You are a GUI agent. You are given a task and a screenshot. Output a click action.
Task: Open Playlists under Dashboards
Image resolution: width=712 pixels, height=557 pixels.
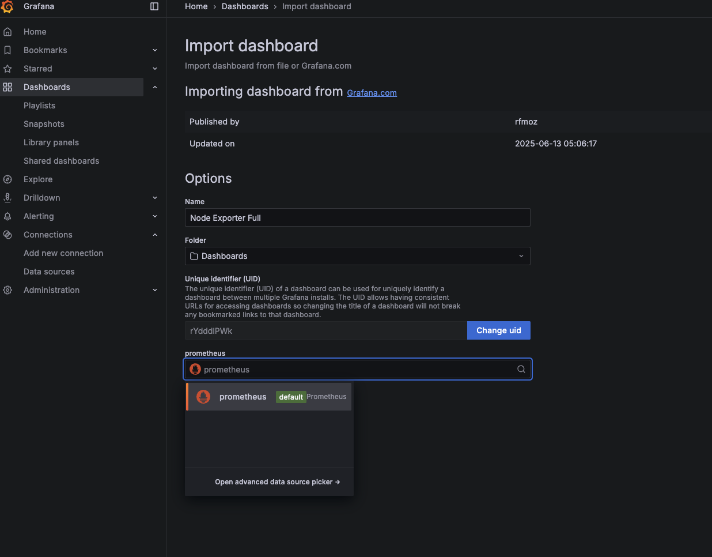(x=40, y=106)
